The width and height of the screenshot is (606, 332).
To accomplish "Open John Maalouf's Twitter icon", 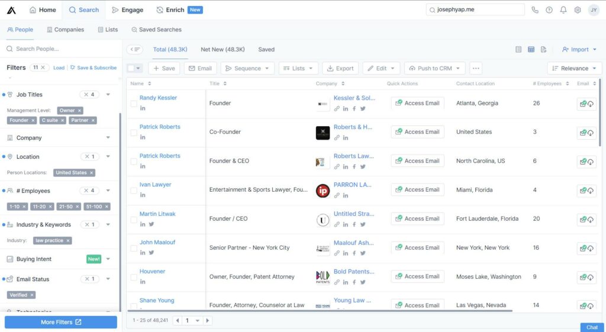I will click(151, 253).
